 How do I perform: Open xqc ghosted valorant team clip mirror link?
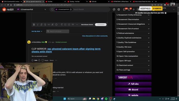click(x=66, y=50)
